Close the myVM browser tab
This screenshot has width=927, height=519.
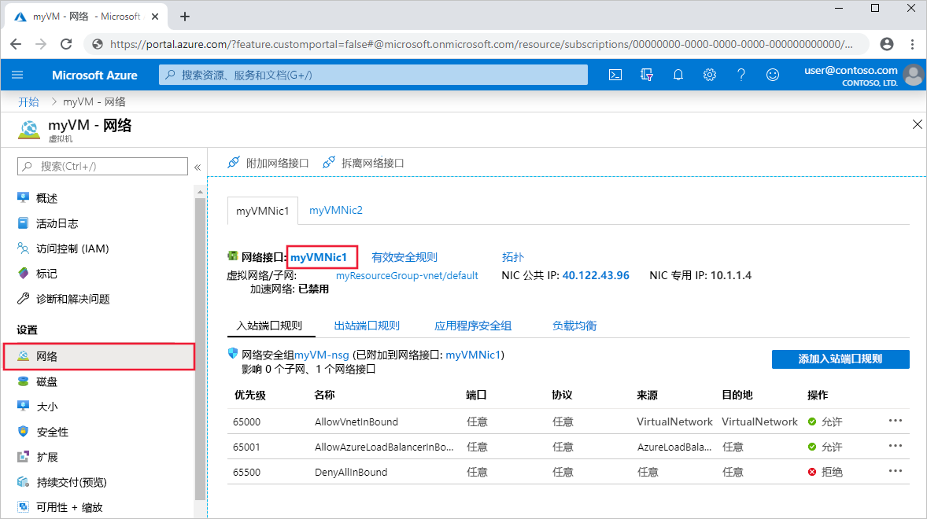point(155,17)
